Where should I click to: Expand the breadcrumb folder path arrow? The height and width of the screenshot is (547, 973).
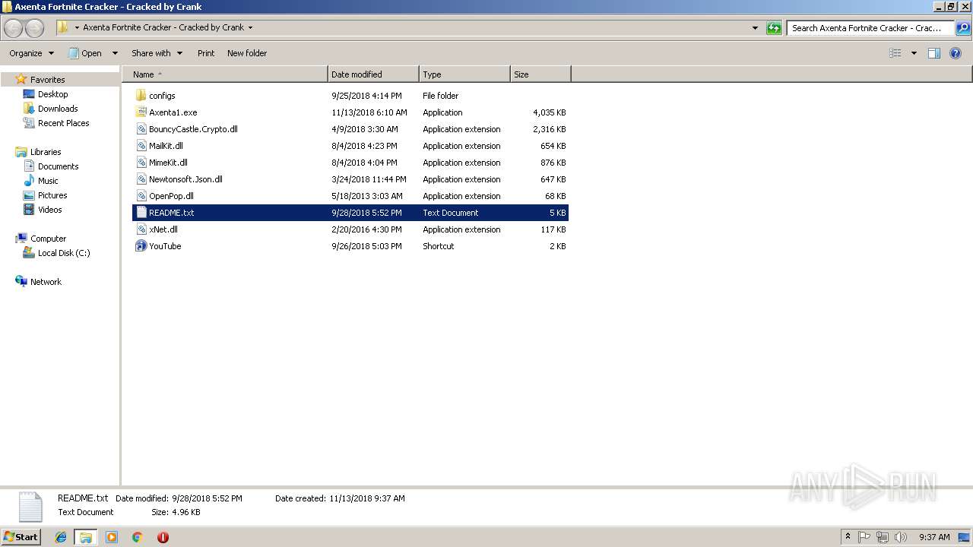pyautogui.click(x=250, y=28)
